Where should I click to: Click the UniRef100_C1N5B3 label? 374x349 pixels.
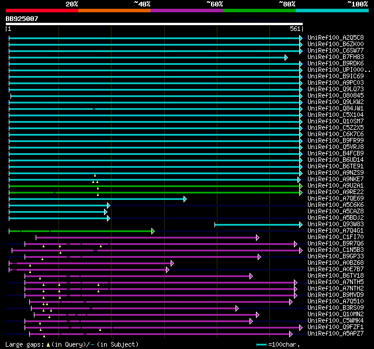[x=335, y=250]
